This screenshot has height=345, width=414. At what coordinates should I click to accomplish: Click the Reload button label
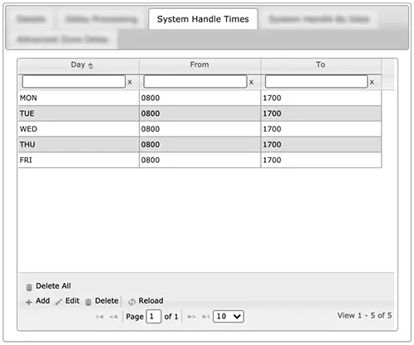pyautogui.click(x=151, y=300)
